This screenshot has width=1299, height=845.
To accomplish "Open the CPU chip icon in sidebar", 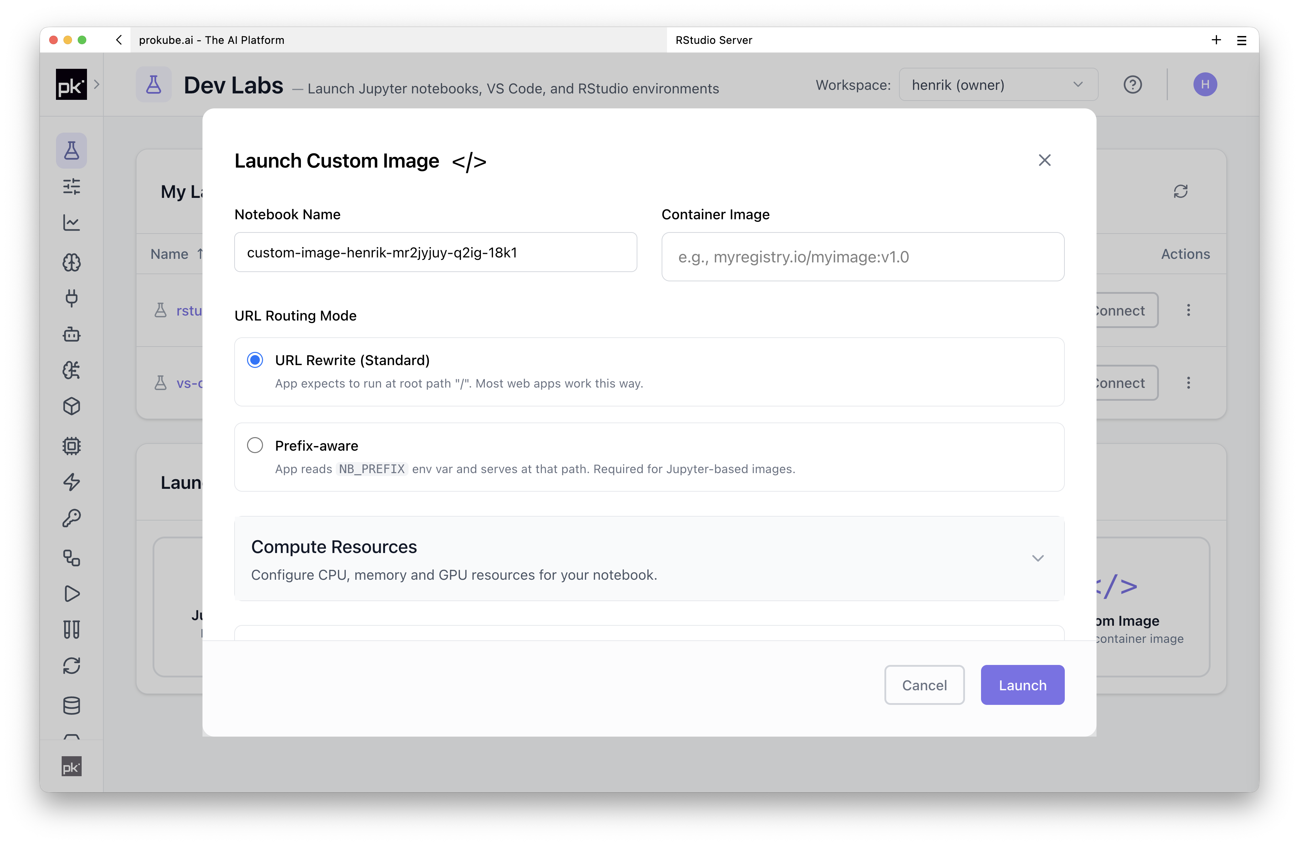I will point(72,446).
